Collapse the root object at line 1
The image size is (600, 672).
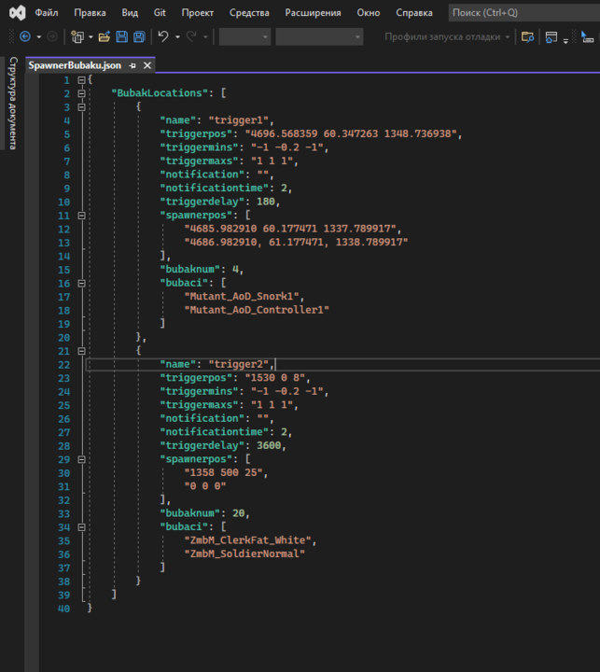click(x=81, y=79)
